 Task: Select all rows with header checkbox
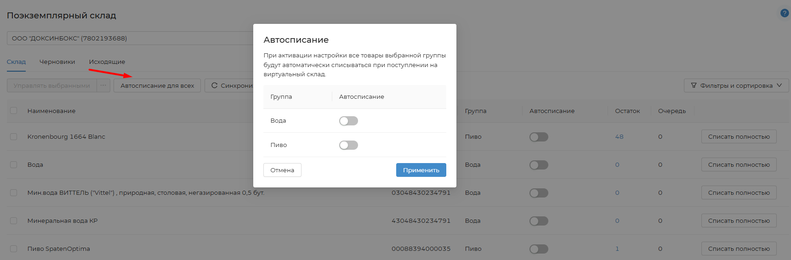14,111
